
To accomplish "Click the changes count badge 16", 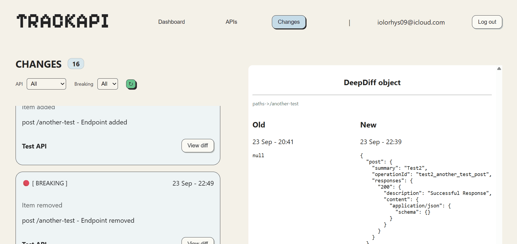I will [x=76, y=64].
